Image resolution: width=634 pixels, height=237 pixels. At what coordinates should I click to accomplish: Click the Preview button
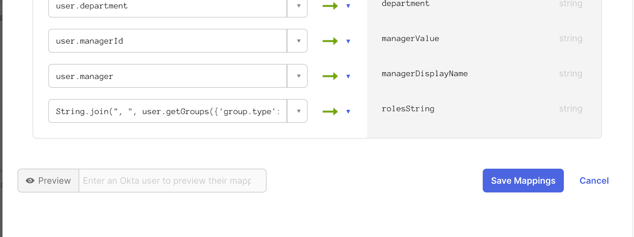point(48,181)
